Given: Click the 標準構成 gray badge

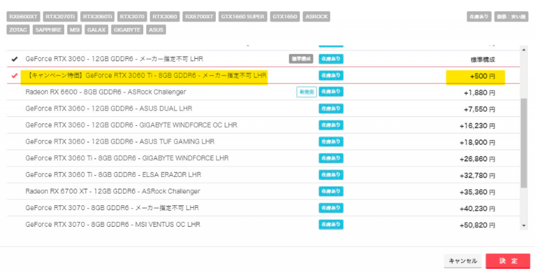Looking at the screenshot, I should pos(301,59).
